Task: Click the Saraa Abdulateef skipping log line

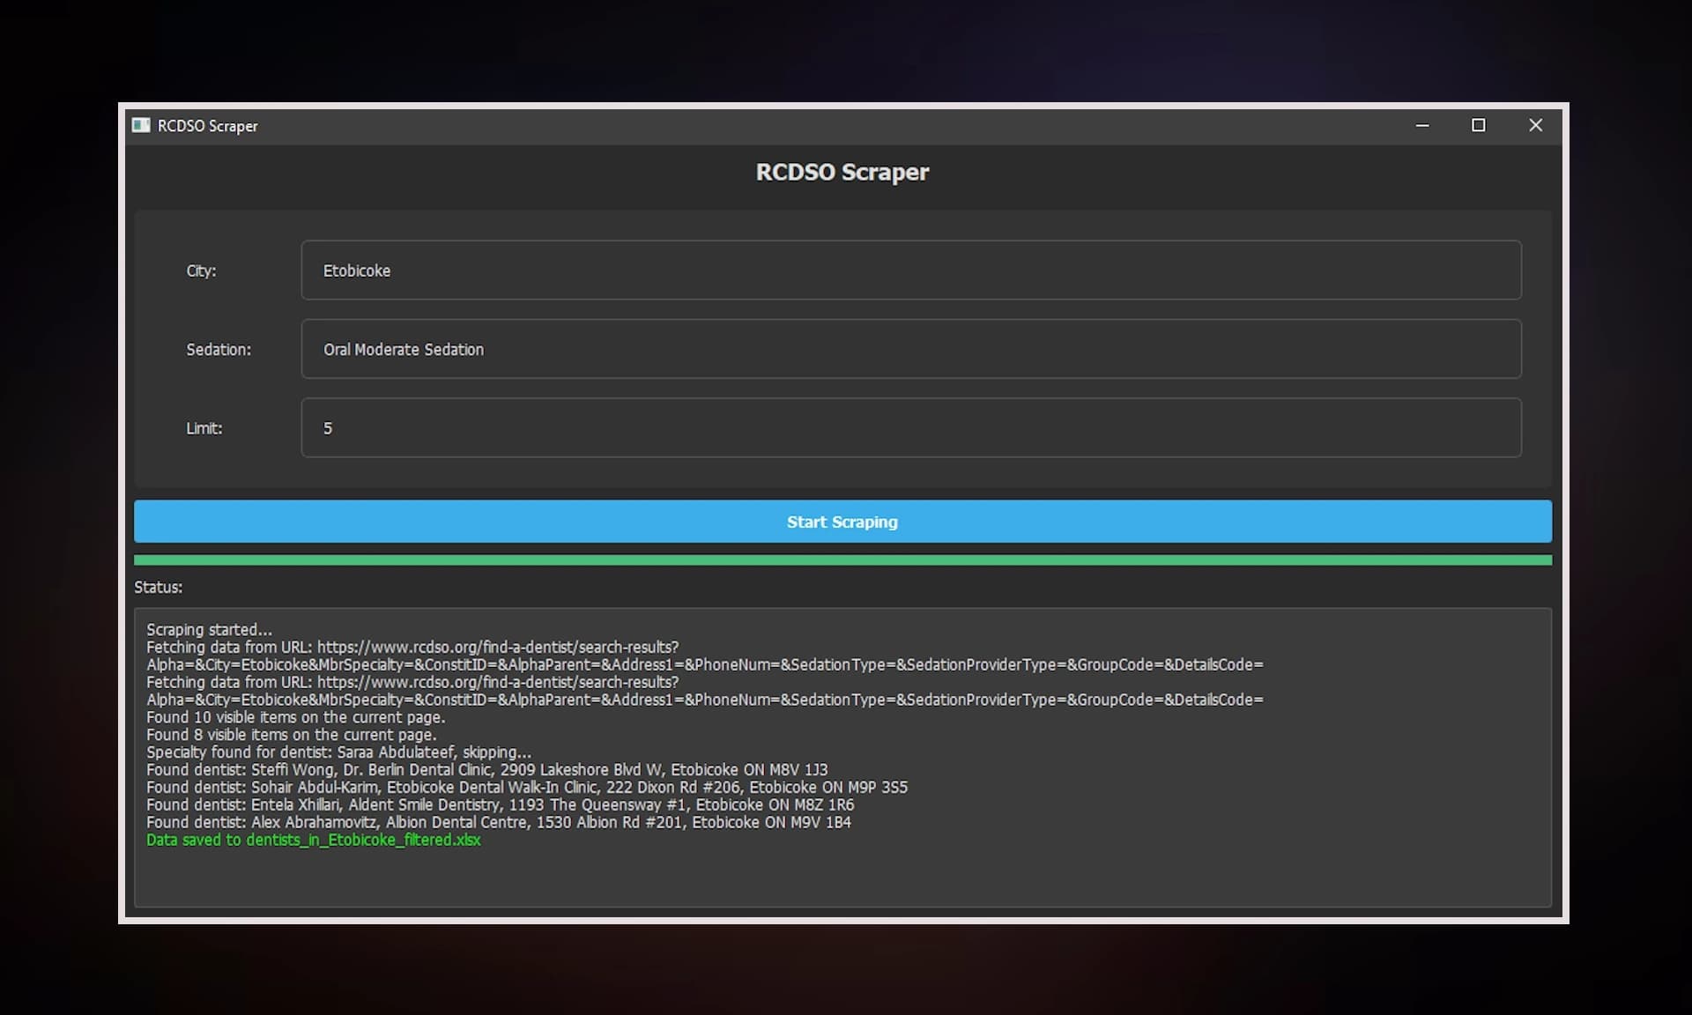Action: 339,752
